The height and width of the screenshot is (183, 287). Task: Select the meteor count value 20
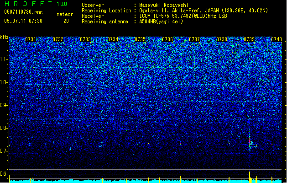[x=66, y=21]
